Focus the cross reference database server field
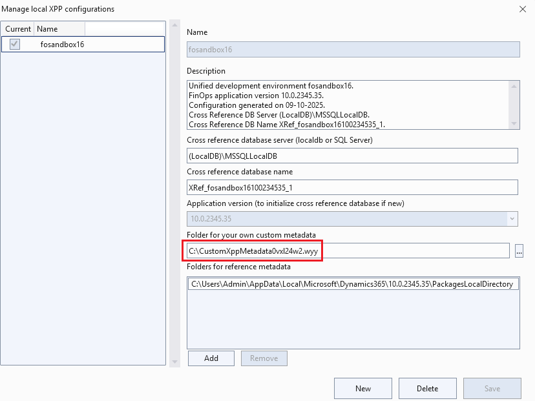Viewport: 535px width, 401px height. click(x=352, y=156)
